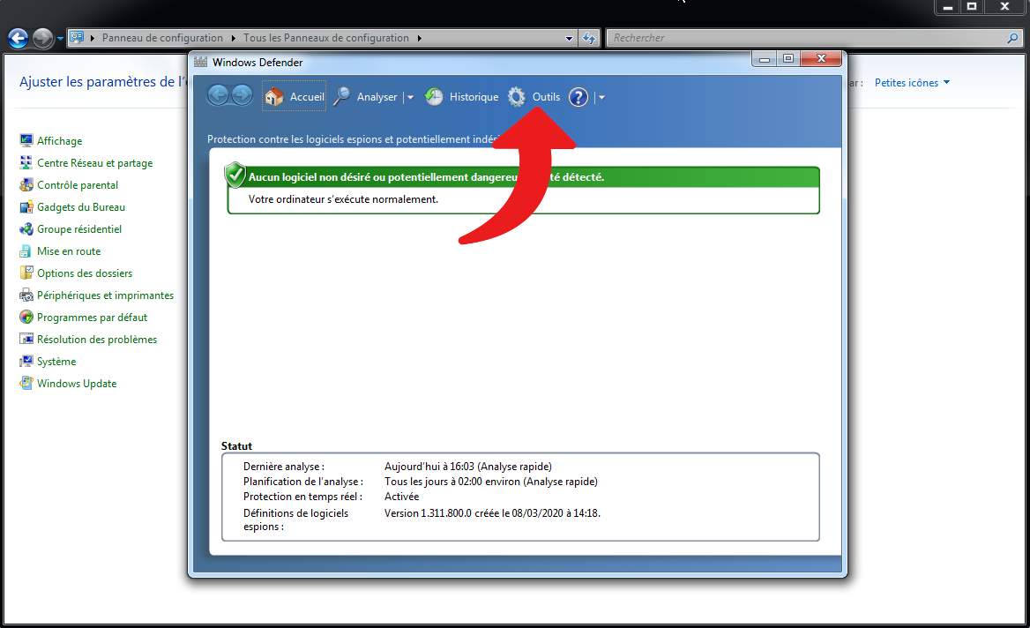
Task: Expand recent pages arrow beside navigation buttons
Action: (x=61, y=39)
